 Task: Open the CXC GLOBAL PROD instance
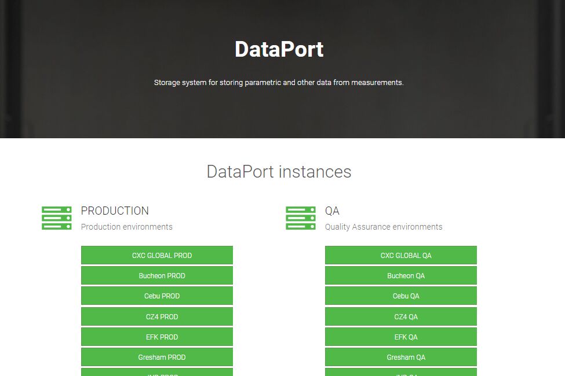click(x=156, y=255)
